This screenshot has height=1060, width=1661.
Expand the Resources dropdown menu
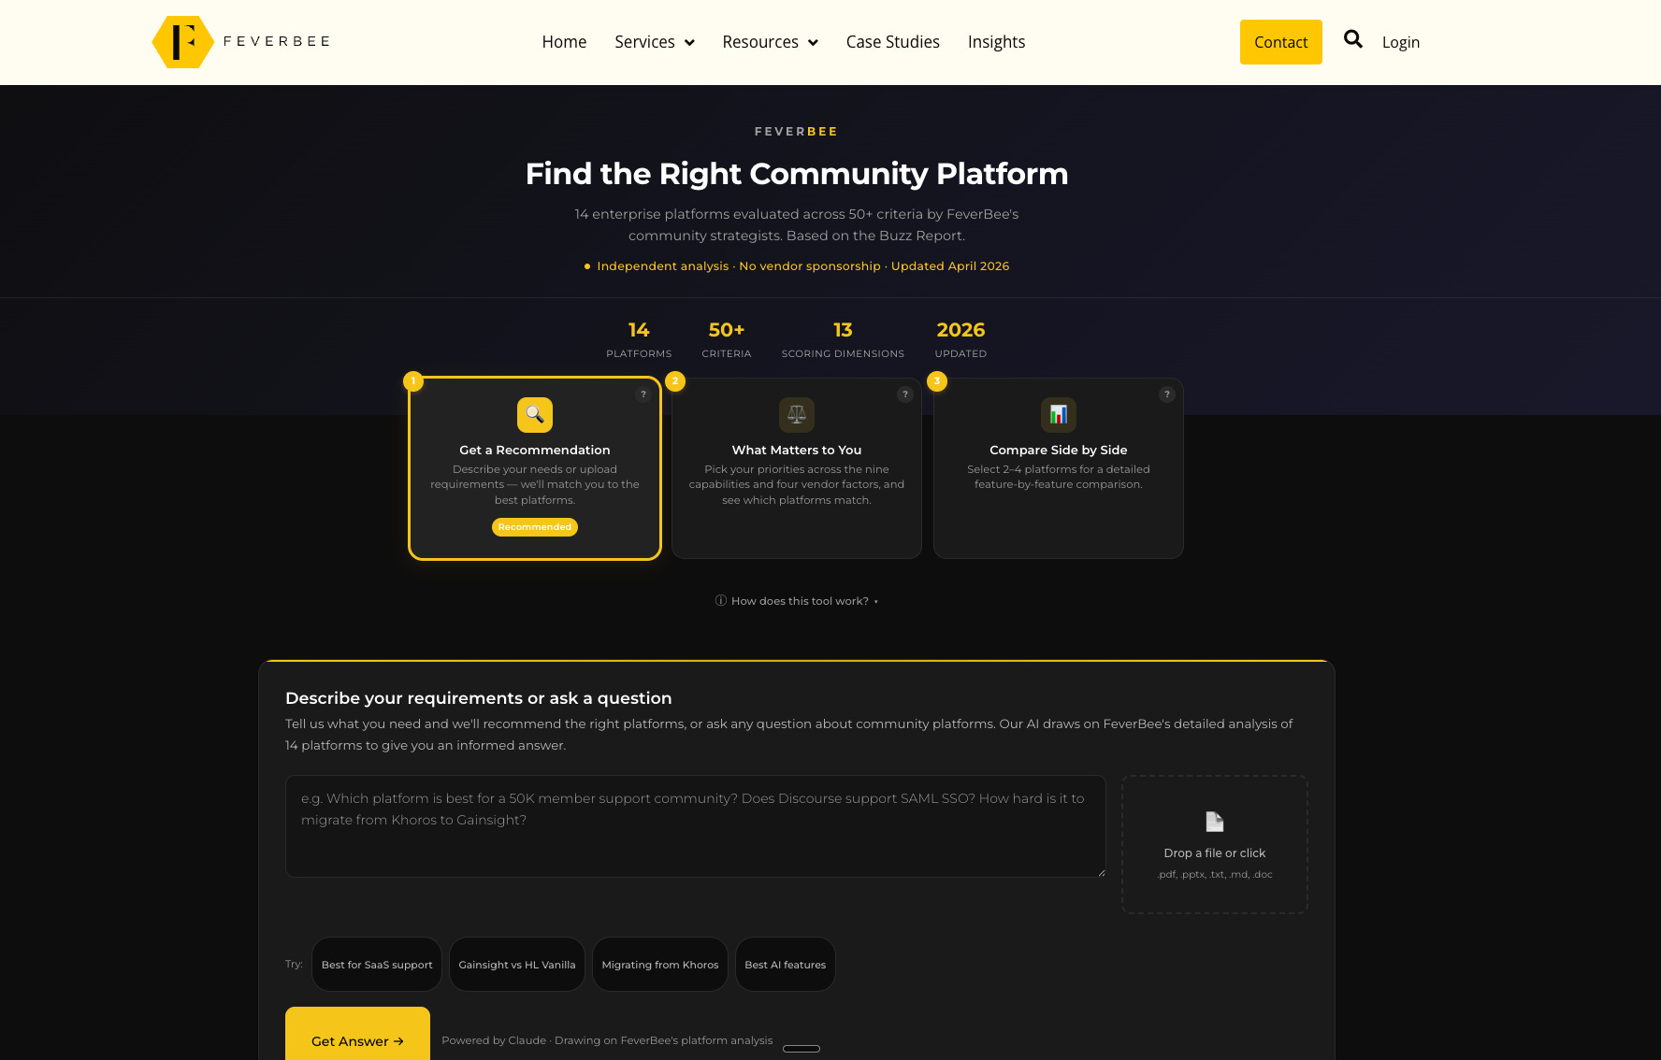[771, 42]
